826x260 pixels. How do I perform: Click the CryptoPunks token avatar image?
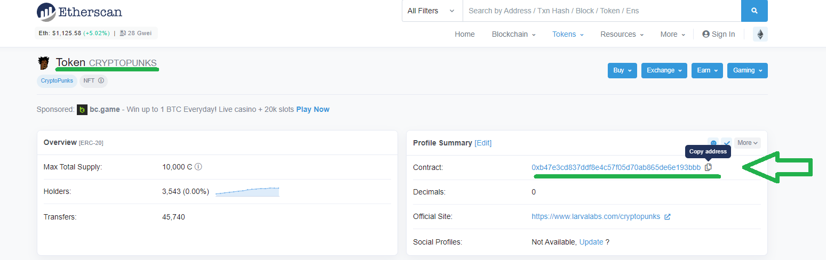point(43,63)
